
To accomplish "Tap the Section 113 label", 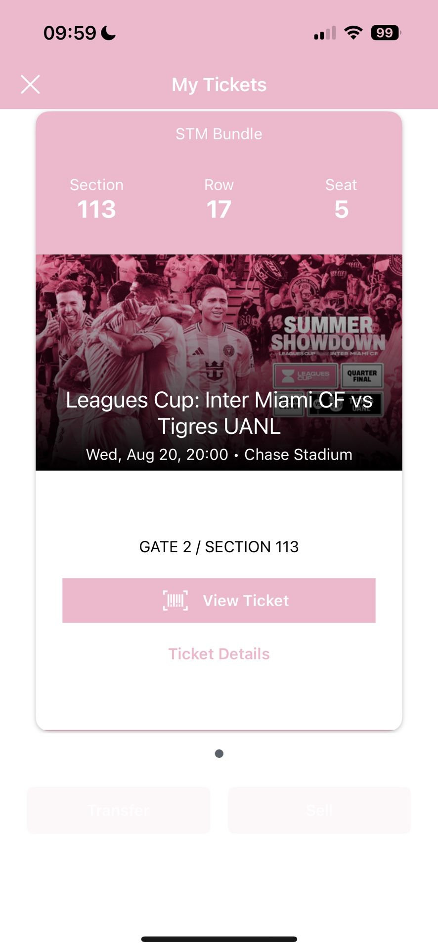I will [97, 198].
